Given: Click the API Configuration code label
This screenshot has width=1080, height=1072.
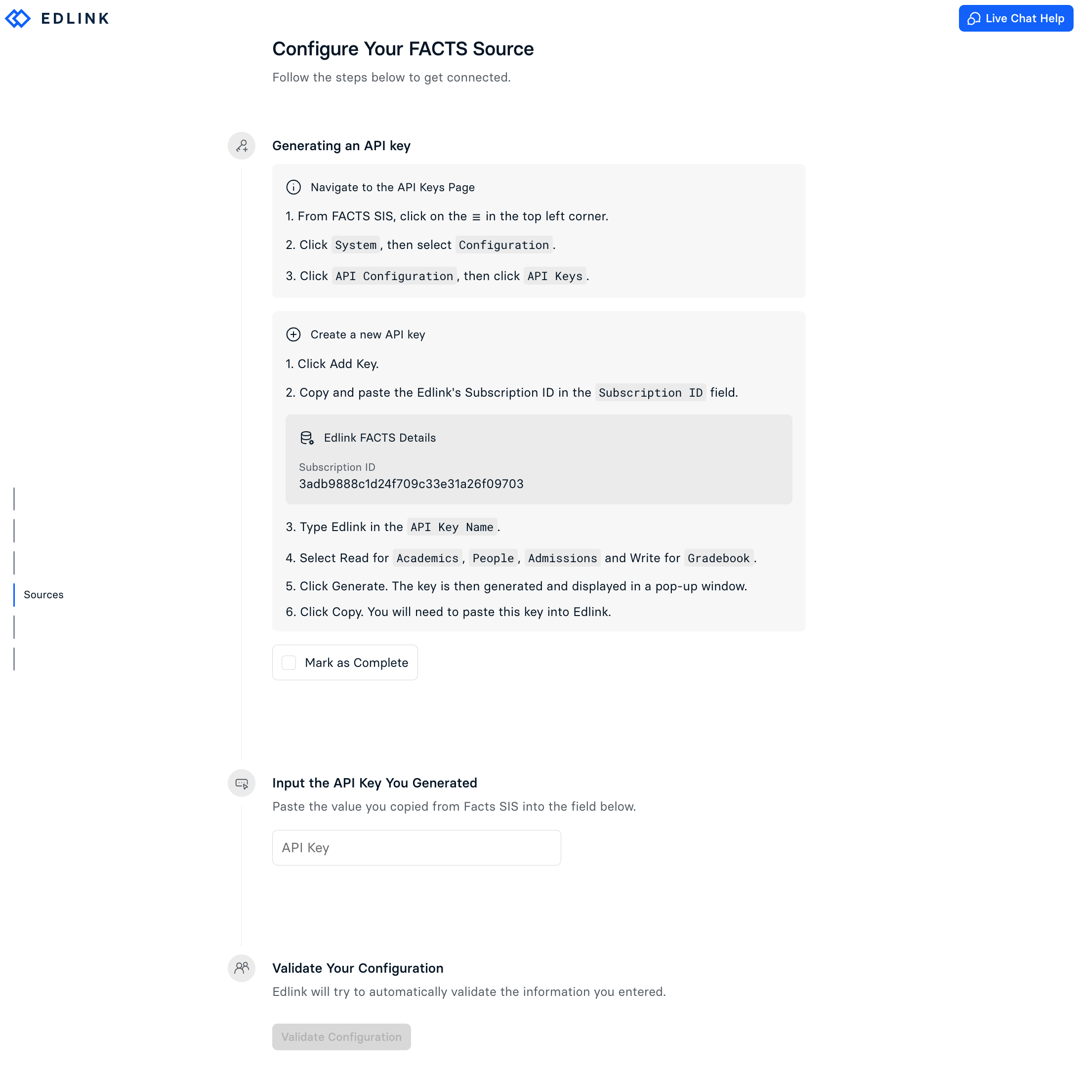Looking at the screenshot, I should click(x=395, y=276).
